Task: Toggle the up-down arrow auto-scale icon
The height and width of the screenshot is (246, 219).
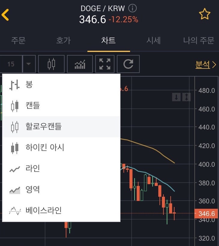Action: pos(187,97)
